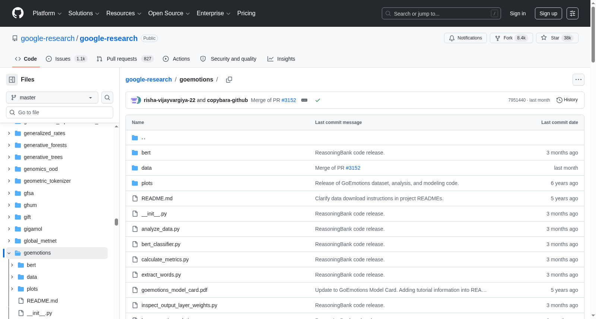
Task: View commit History for goemotions
Action: pyautogui.click(x=567, y=100)
